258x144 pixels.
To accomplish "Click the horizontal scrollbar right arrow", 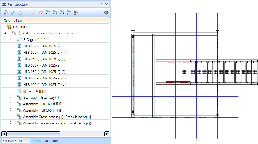I will click(107, 134).
